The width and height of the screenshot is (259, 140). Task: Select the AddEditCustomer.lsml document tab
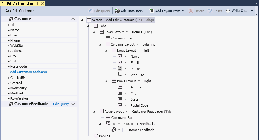[17, 3]
